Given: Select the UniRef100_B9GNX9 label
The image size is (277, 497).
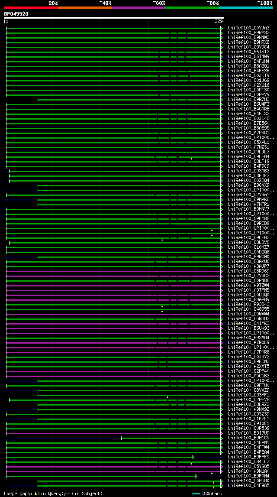Looking at the screenshot, I should click(x=248, y=185).
